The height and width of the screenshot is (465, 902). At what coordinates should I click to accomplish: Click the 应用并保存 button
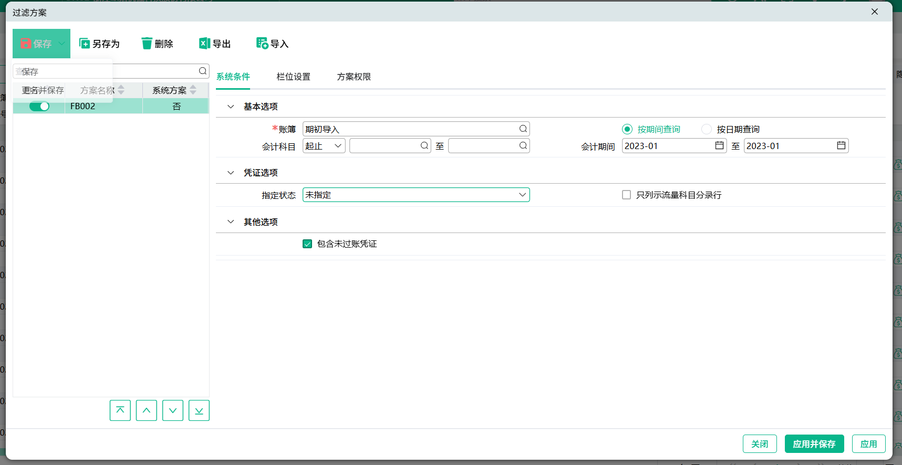(814, 444)
